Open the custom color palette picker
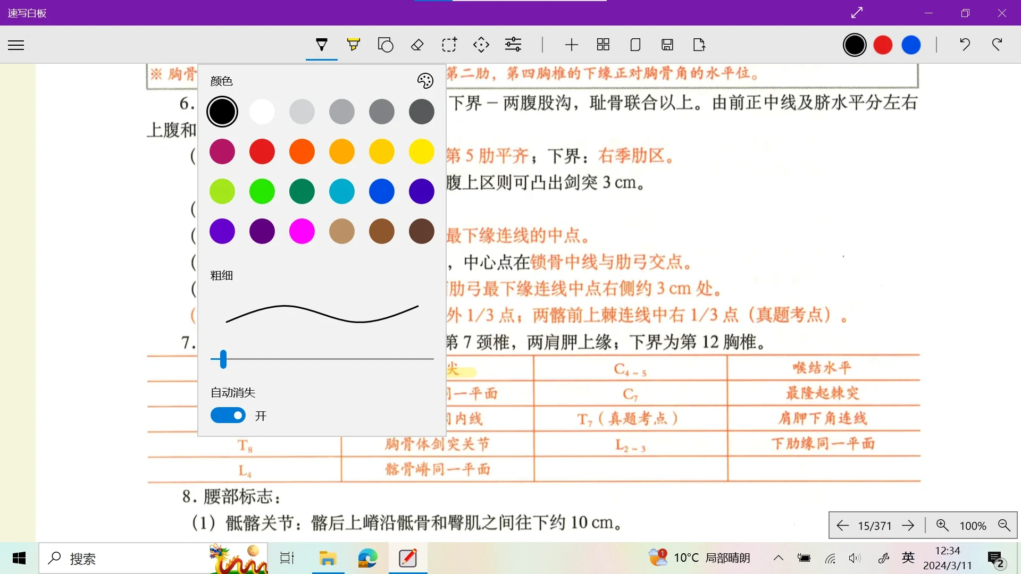This screenshot has height=574, width=1021. click(x=425, y=80)
